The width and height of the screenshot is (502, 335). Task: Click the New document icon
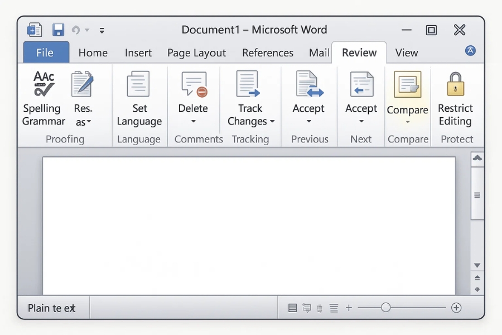(34, 30)
